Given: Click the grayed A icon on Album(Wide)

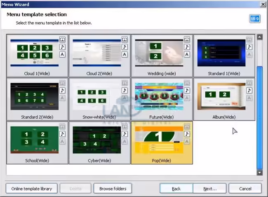Looking at the screenshot, I should (249, 98).
